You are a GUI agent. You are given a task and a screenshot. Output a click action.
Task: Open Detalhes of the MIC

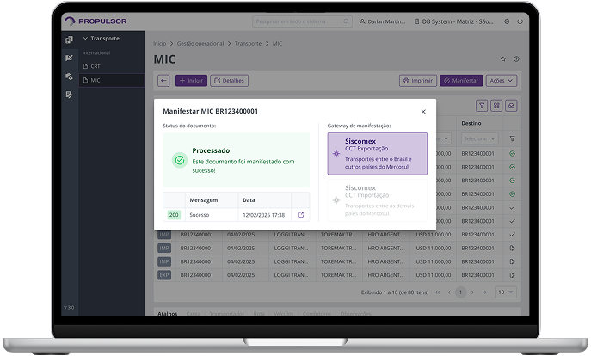(x=228, y=80)
